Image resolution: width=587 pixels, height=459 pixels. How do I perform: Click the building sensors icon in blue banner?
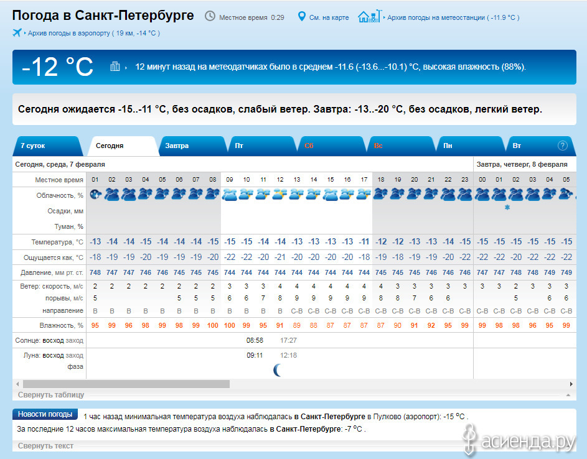115,67
